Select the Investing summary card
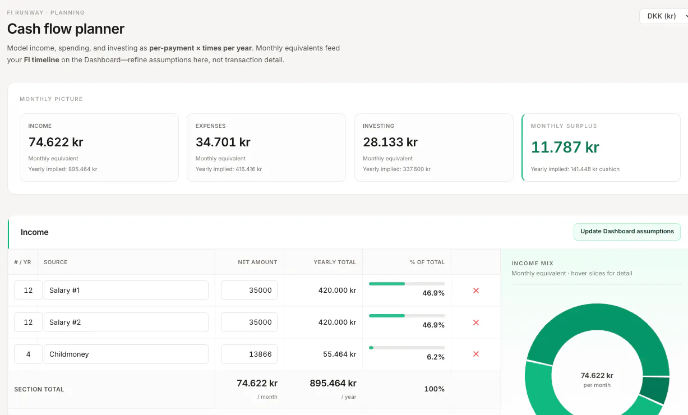The height and width of the screenshot is (415, 688). tap(434, 147)
